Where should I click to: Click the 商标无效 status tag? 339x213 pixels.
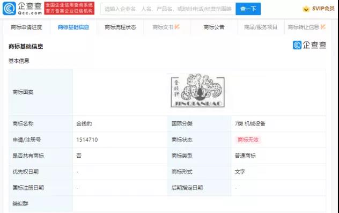(x=248, y=139)
